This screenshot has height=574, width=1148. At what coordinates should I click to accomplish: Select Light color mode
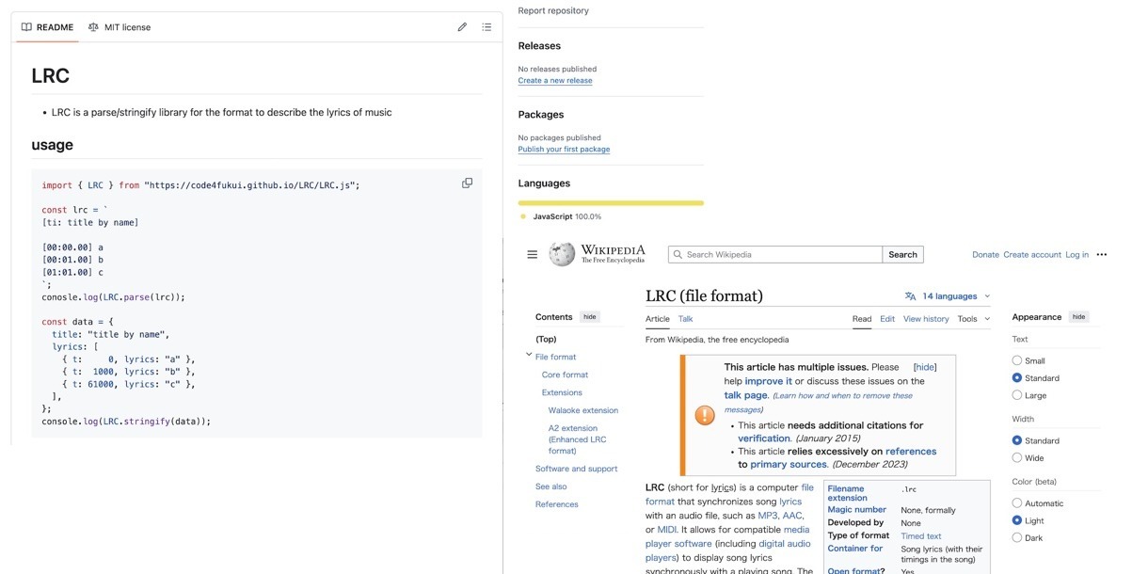tap(1016, 520)
